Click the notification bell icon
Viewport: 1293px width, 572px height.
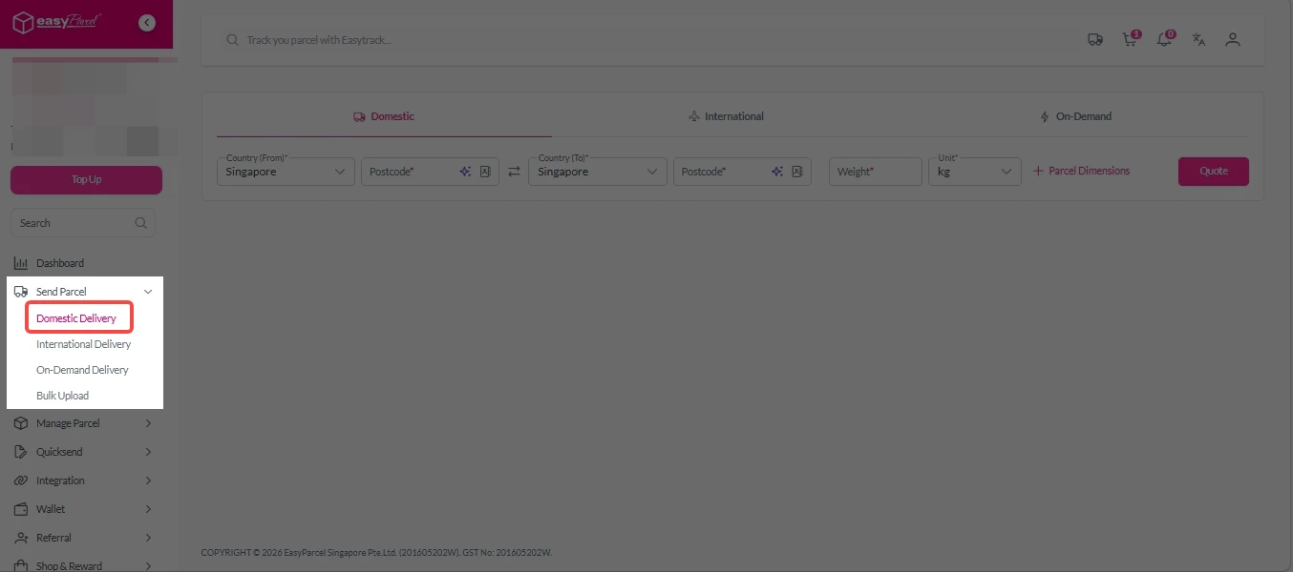[1164, 40]
